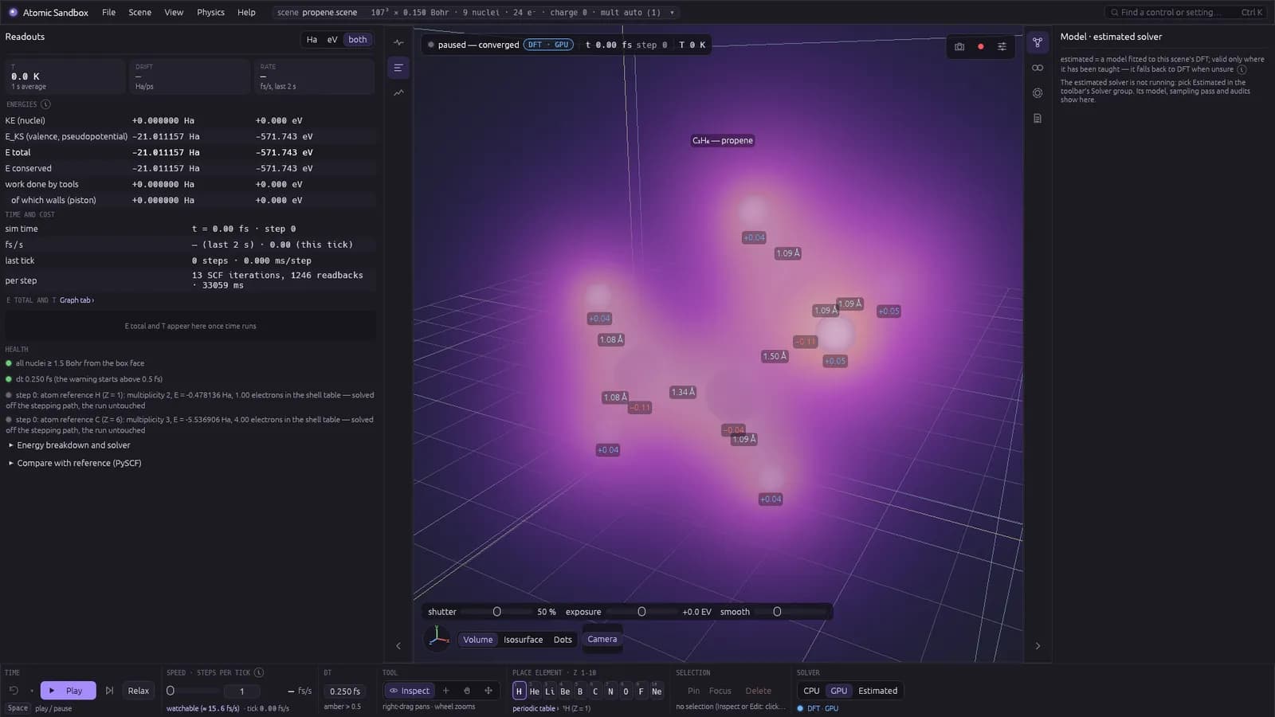The height and width of the screenshot is (717, 1275).
Task: Switch to the Estimated solver
Action: (877, 691)
